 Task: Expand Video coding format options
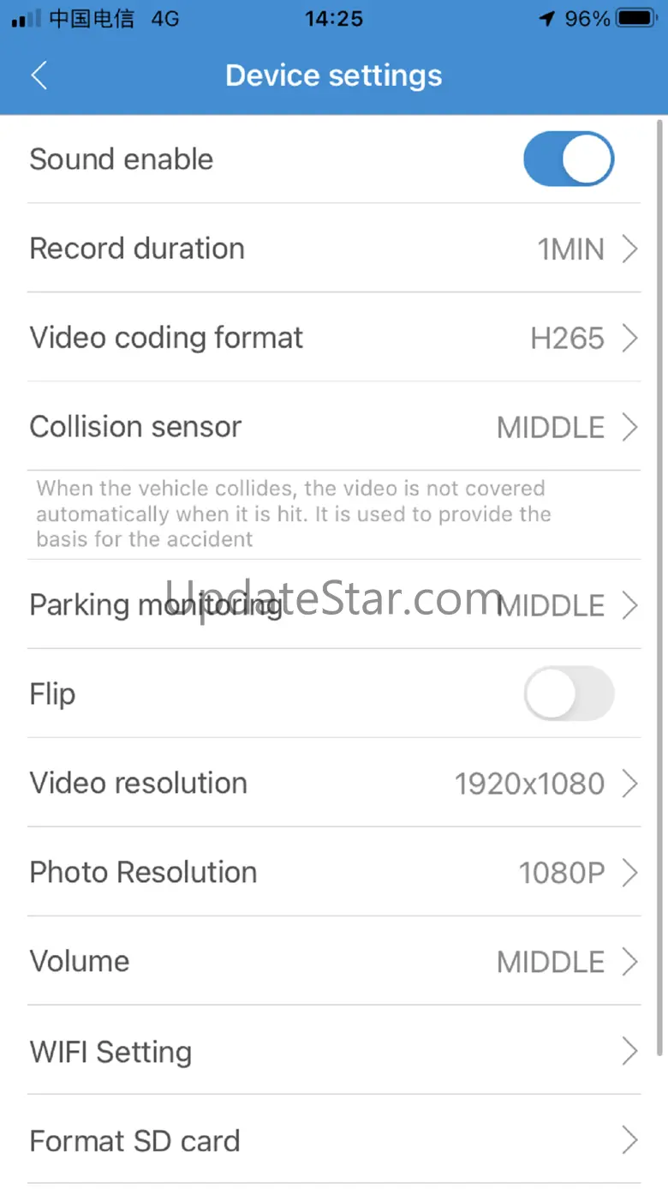630,339
